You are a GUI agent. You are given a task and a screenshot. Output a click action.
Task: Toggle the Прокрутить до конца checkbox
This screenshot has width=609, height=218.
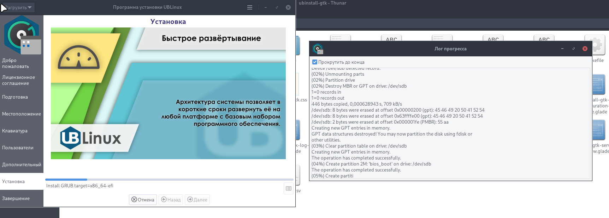click(x=315, y=62)
